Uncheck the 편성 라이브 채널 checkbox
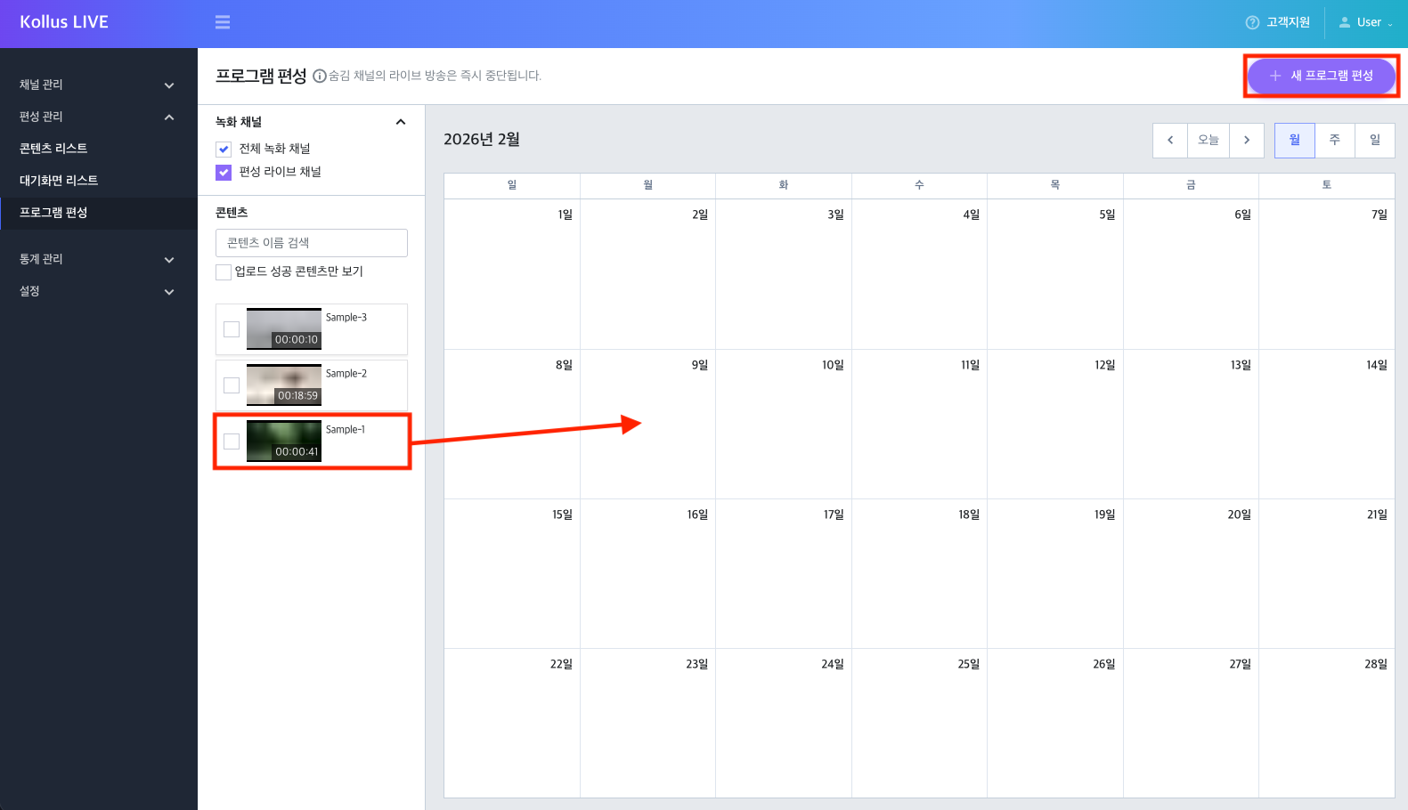The width and height of the screenshot is (1408, 810). click(x=224, y=173)
